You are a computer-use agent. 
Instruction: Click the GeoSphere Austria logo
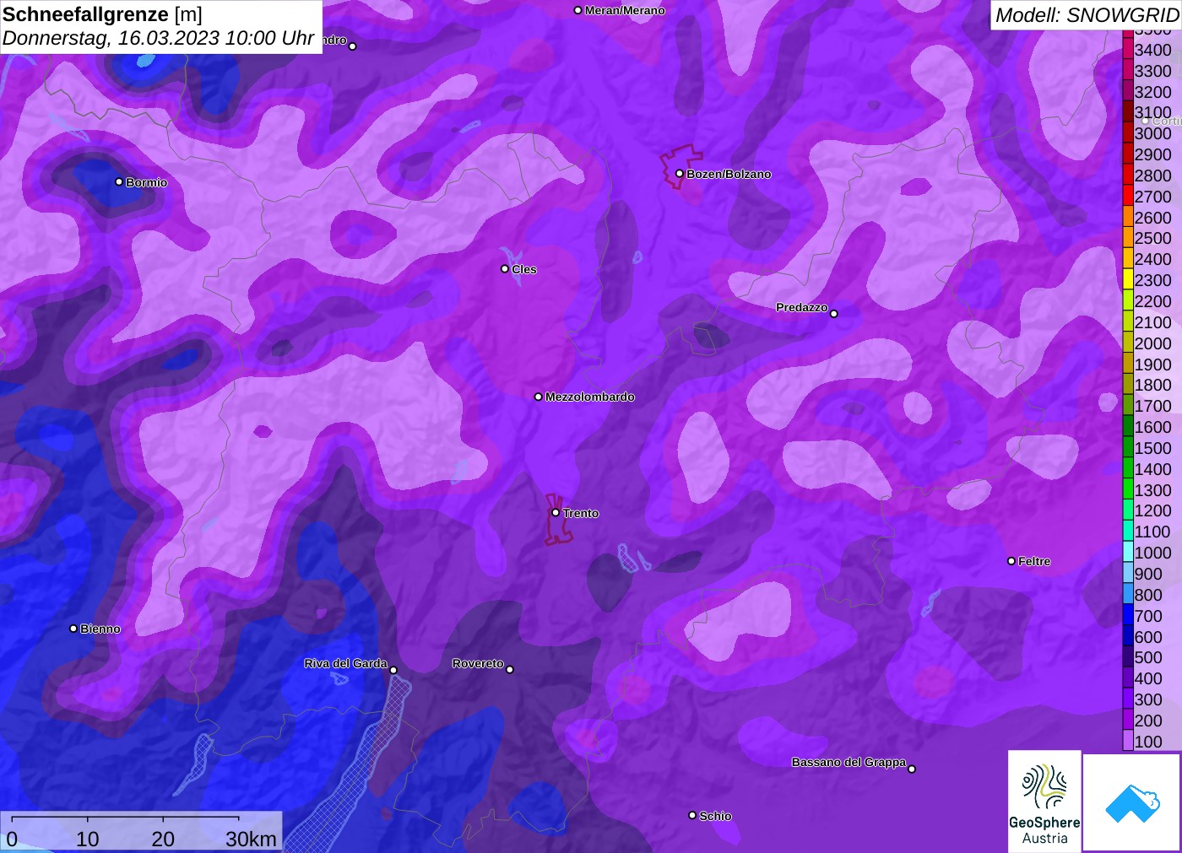pos(1044,801)
